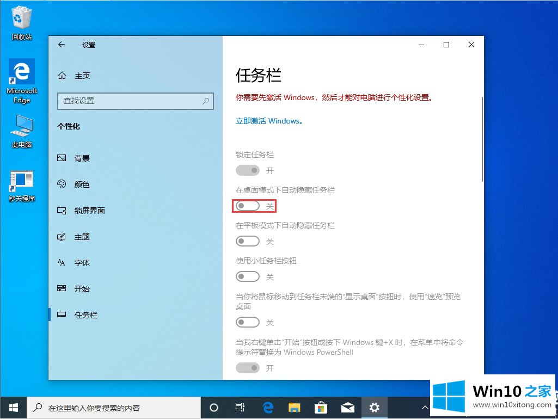The height and width of the screenshot is (419, 558).
Task: Click the 任务栏 bar icon in sidebar
Action: click(x=62, y=315)
